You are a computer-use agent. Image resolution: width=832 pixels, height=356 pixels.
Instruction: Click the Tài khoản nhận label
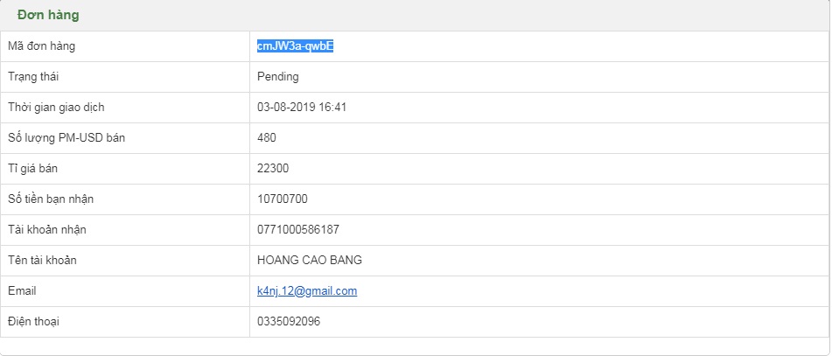46,230
